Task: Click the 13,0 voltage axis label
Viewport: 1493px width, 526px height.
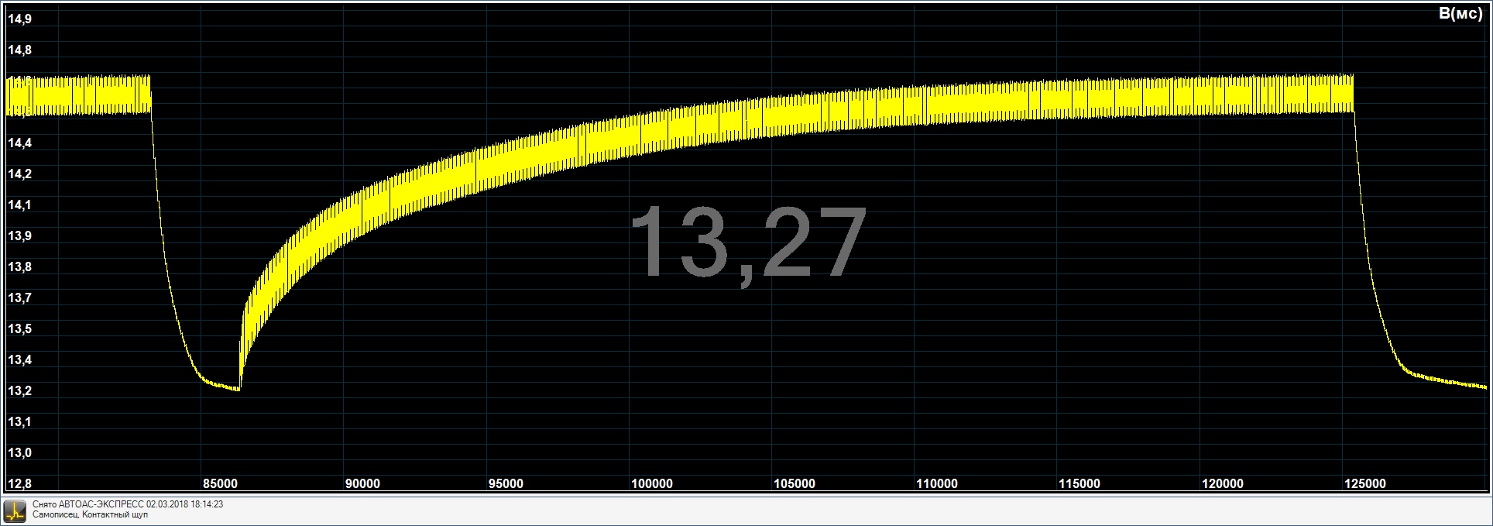Action: coord(19,453)
